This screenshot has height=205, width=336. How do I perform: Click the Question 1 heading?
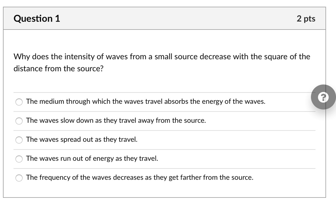point(36,19)
